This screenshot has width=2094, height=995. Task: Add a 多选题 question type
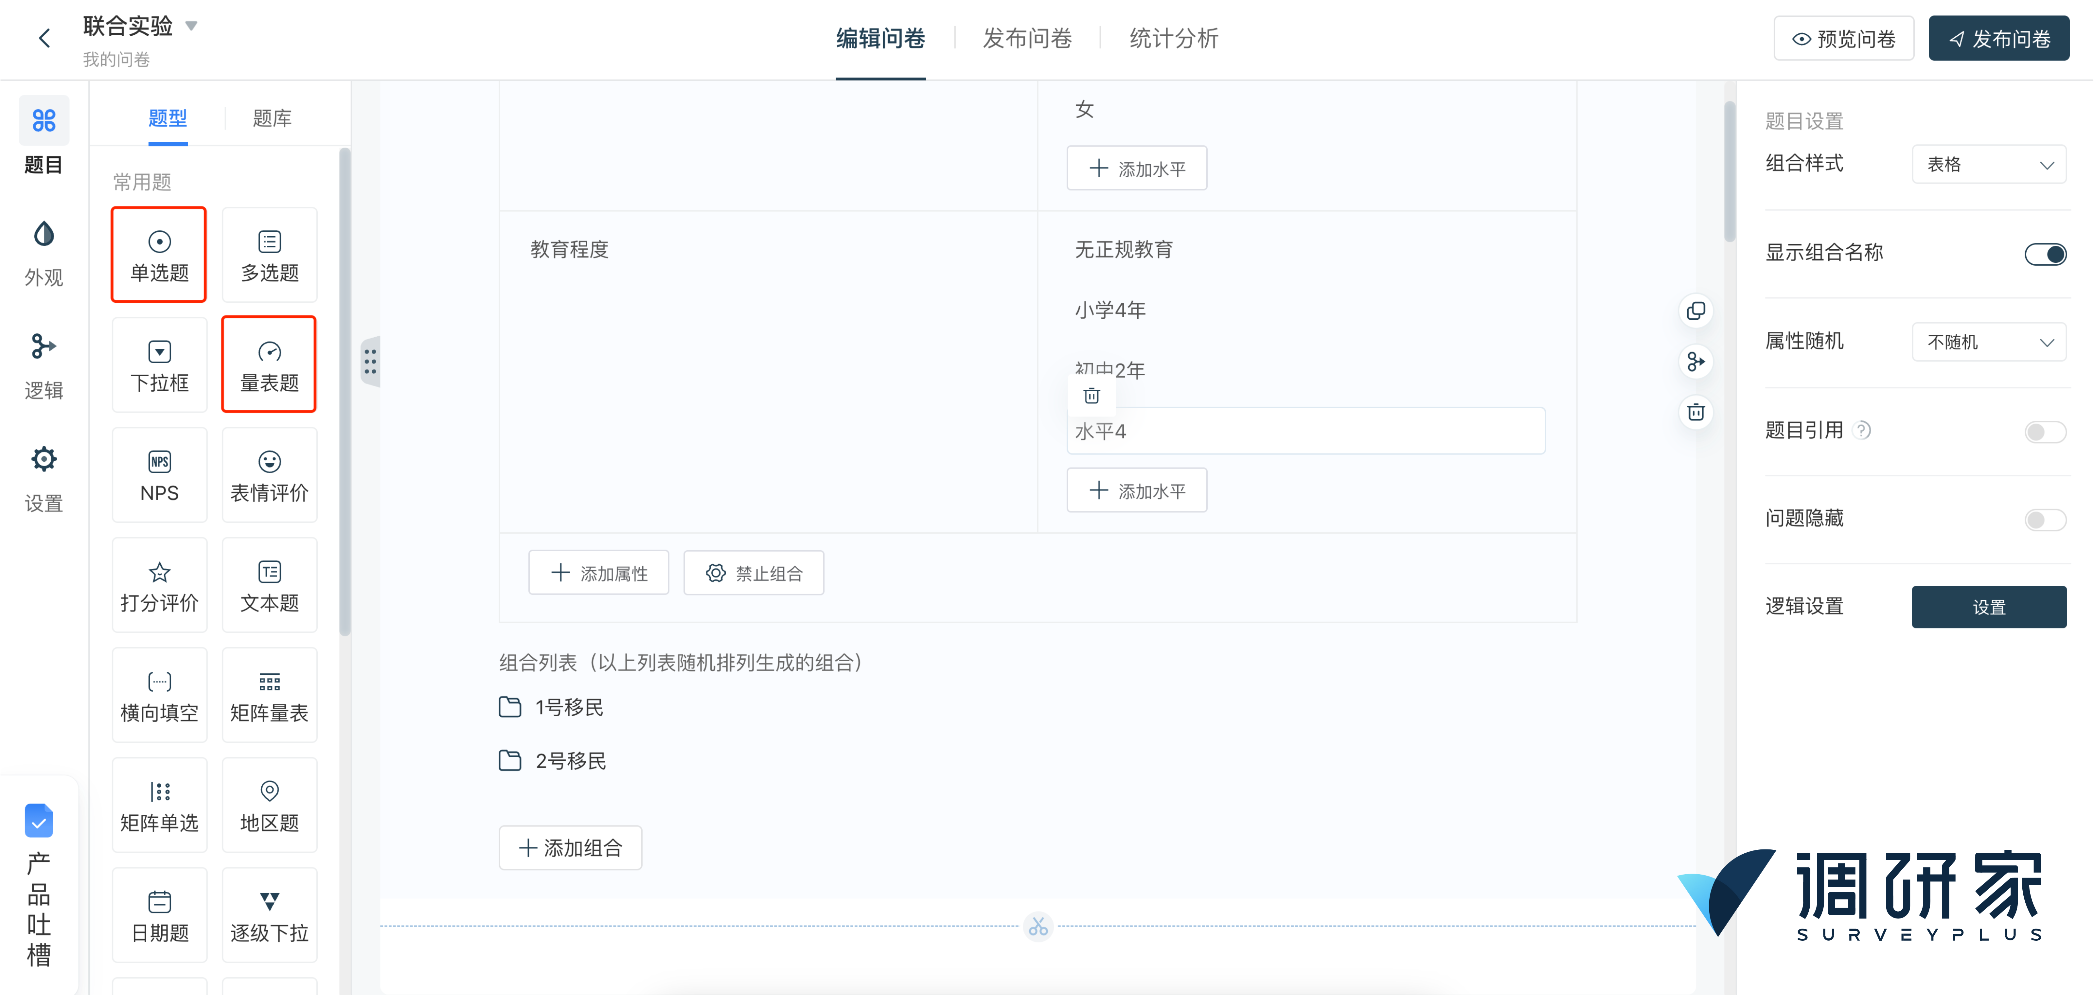[x=270, y=255]
